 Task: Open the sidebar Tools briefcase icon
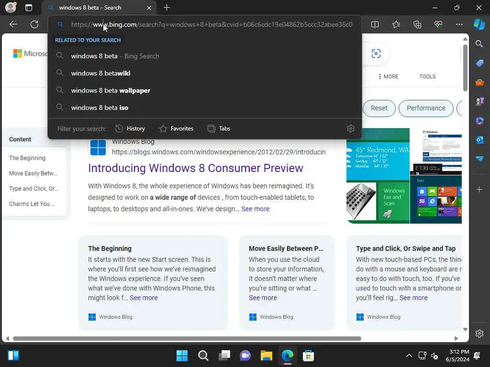click(x=479, y=82)
